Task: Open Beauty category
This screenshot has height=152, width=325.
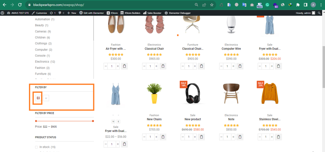Action: [39, 25]
